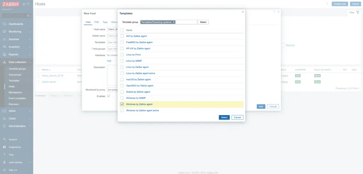Viewport: 363px width, 174px height.
Task: Check the AIX by Zabbix agent checkbox
Action: pos(122,36)
